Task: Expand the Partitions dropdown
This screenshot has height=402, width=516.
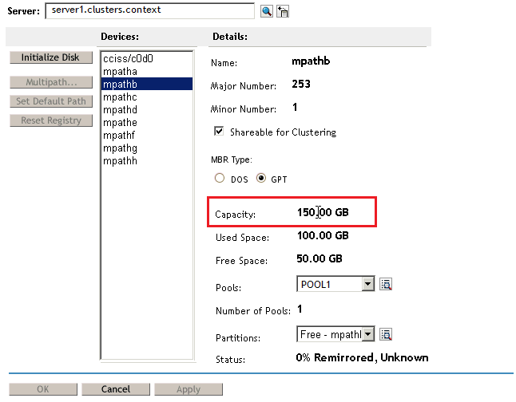Action: pyautogui.click(x=368, y=334)
